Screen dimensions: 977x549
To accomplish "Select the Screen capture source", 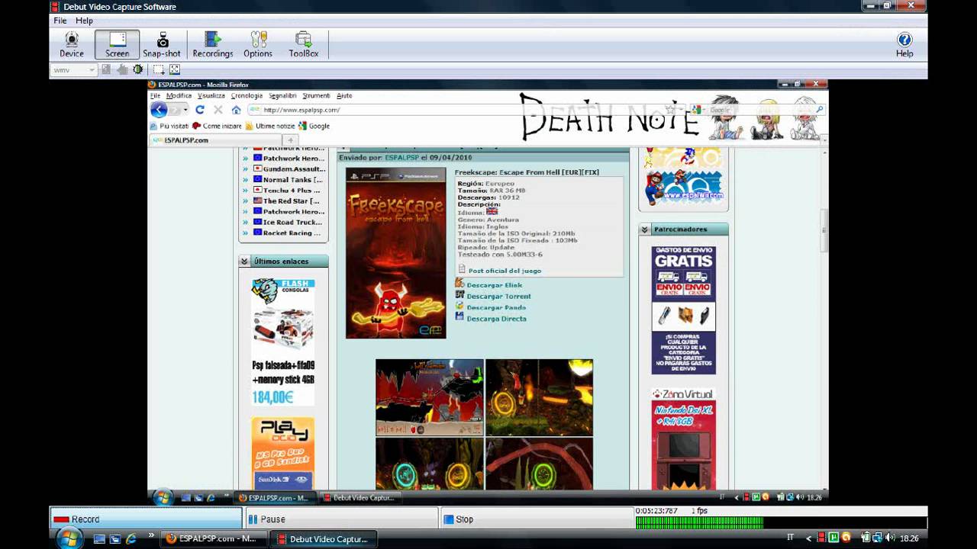I will pyautogui.click(x=117, y=45).
